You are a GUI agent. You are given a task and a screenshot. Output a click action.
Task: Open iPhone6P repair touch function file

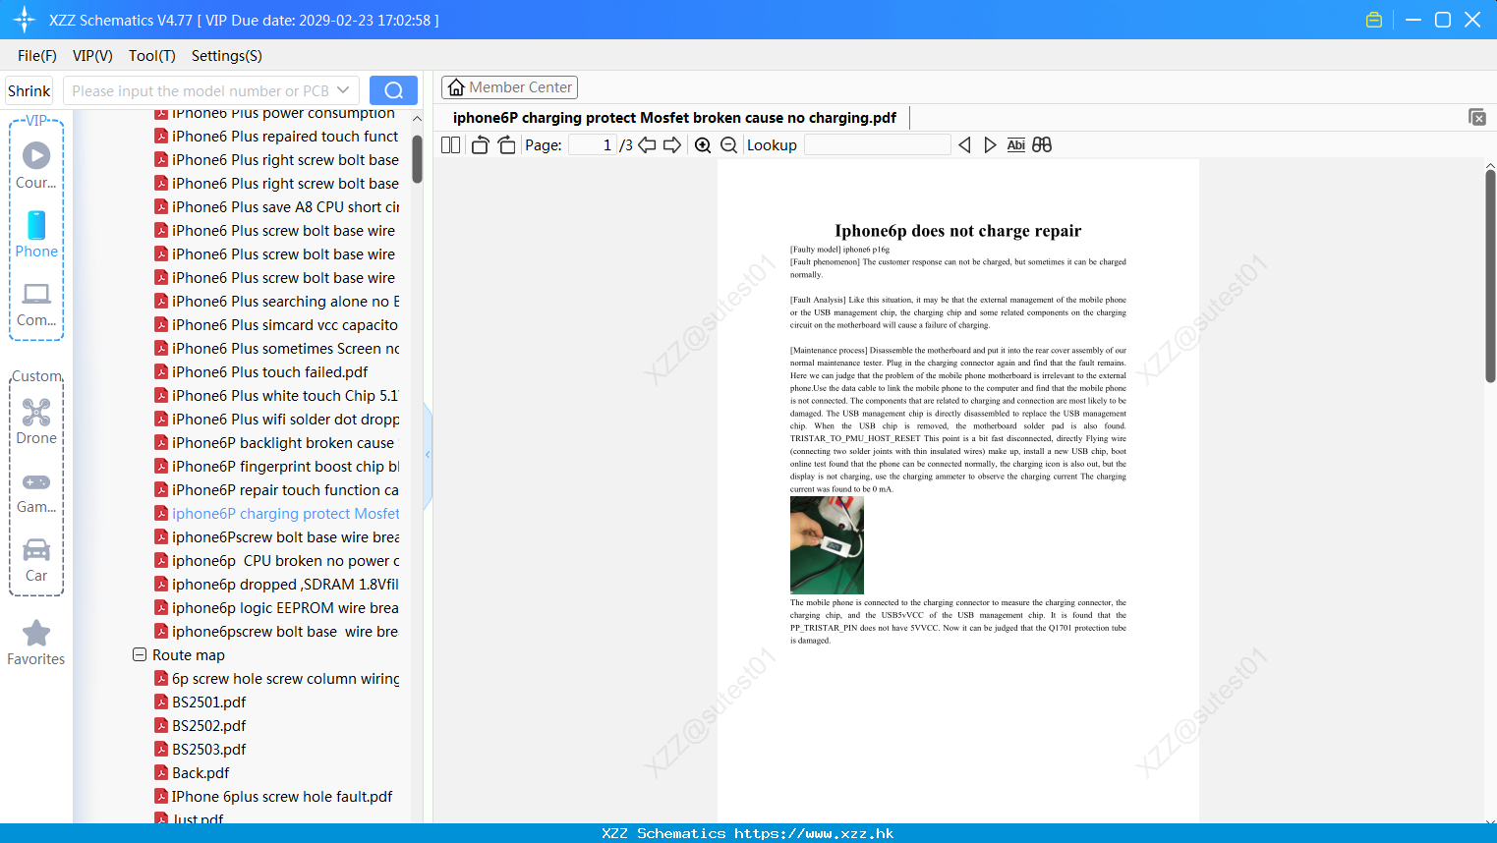click(276, 490)
